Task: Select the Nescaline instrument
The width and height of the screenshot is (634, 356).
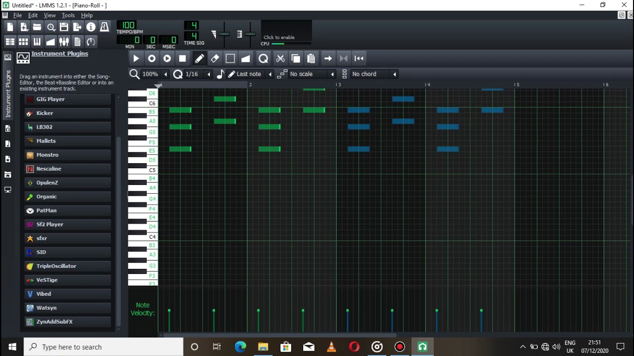Action: tap(68, 169)
